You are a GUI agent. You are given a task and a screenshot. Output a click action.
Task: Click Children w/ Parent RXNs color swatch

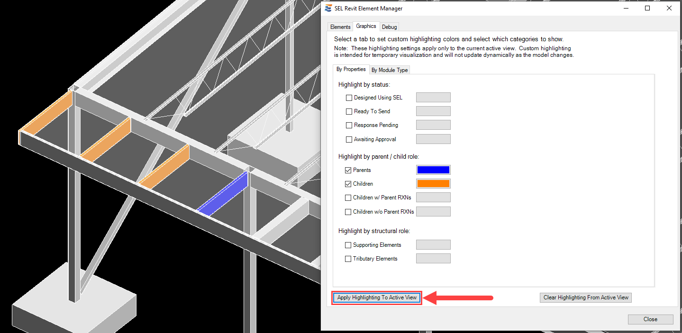pos(433,198)
